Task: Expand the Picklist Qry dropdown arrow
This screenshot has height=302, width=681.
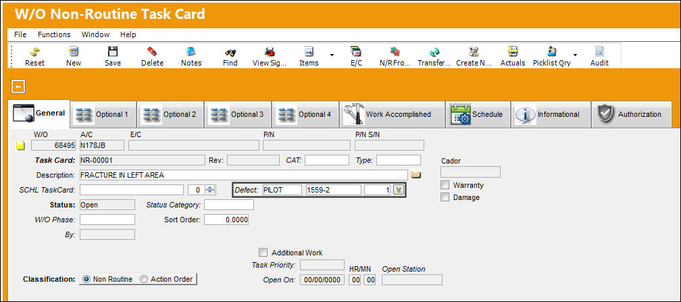Action: pyautogui.click(x=575, y=55)
